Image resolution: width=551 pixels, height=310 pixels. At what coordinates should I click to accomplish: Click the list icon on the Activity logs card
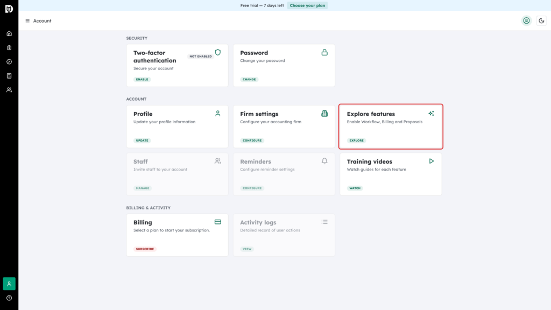click(x=324, y=222)
